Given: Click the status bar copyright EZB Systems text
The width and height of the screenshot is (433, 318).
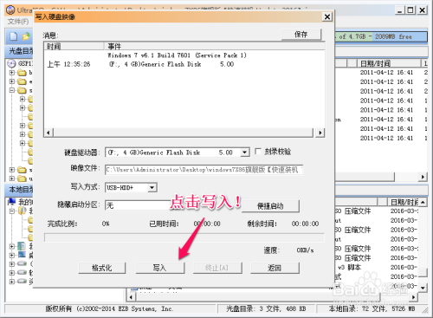Looking at the screenshot, I should pos(110,308).
